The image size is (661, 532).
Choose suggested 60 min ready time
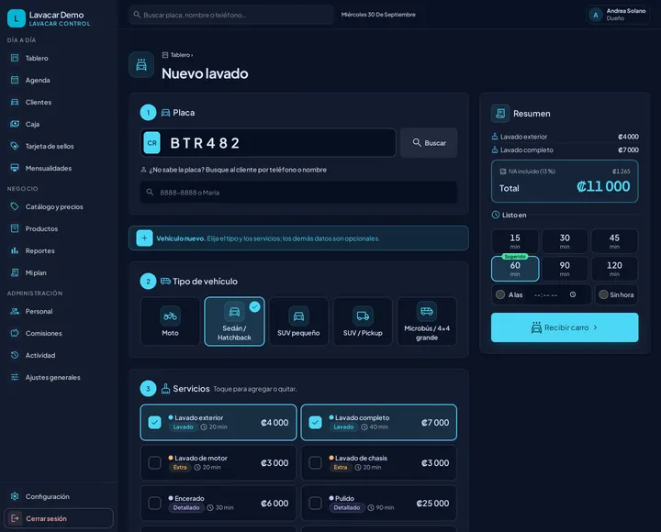pyautogui.click(x=515, y=269)
